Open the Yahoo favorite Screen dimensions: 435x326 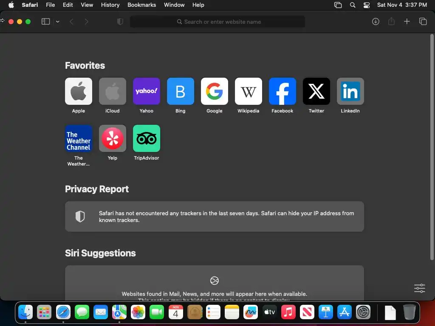[x=147, y=91]
